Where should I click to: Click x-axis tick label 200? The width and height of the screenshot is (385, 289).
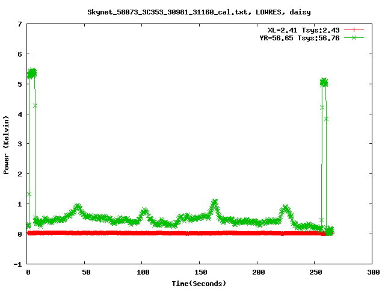[x=258, y=272]
